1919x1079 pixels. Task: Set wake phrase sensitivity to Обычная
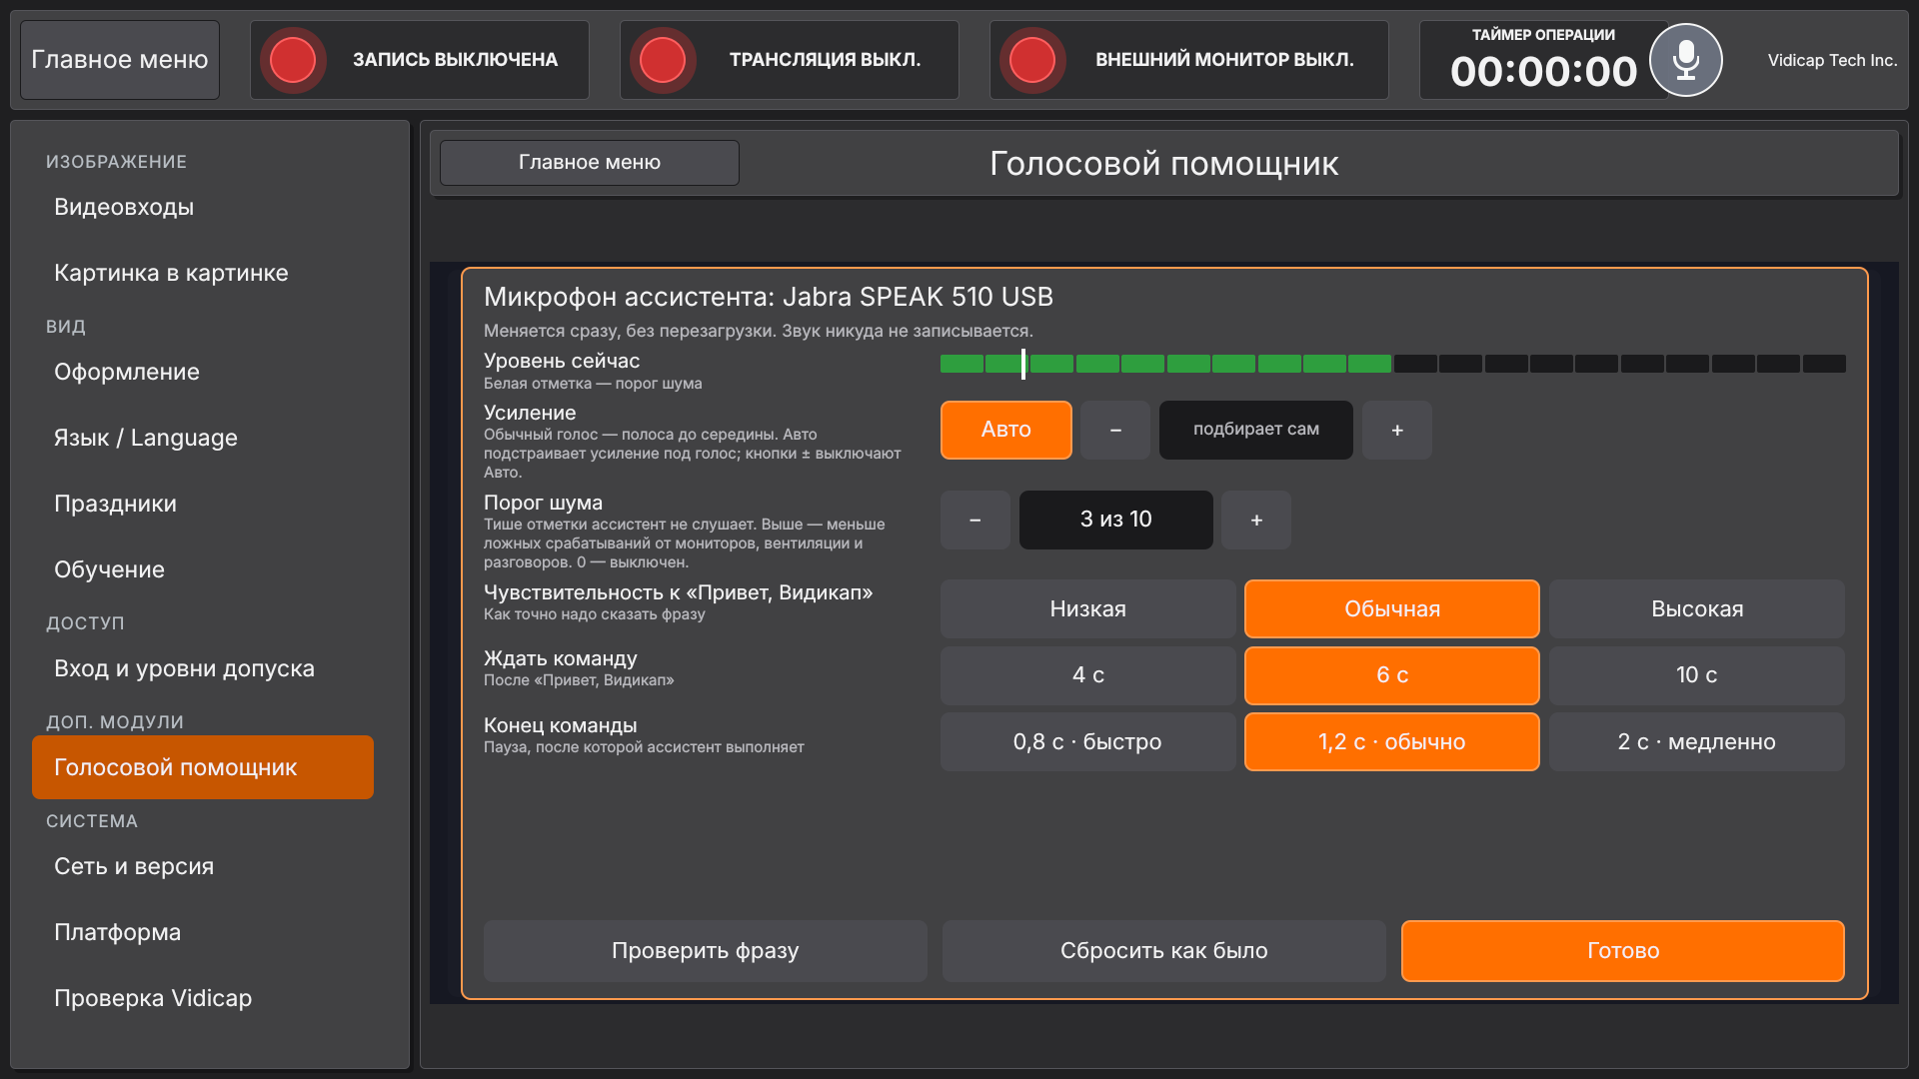coord(1392,609)
